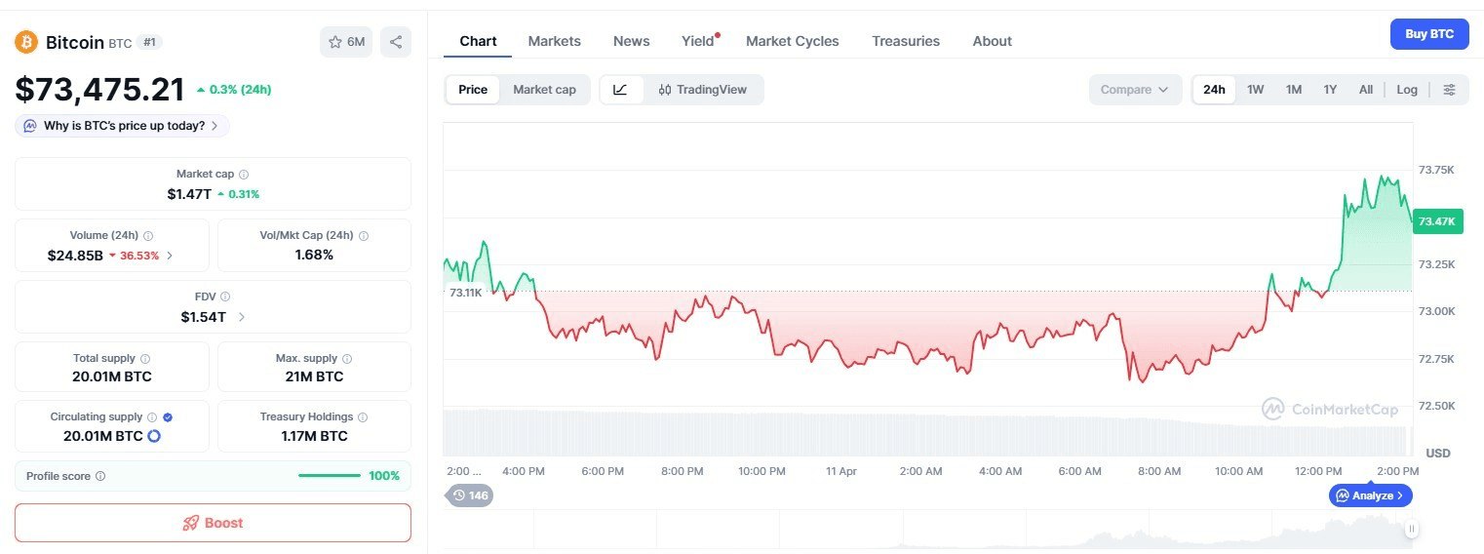Click the Buy BTC button
1484x554 pixels.
click(1428, 34)
